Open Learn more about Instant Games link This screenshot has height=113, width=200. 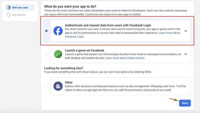click(125, 58)
